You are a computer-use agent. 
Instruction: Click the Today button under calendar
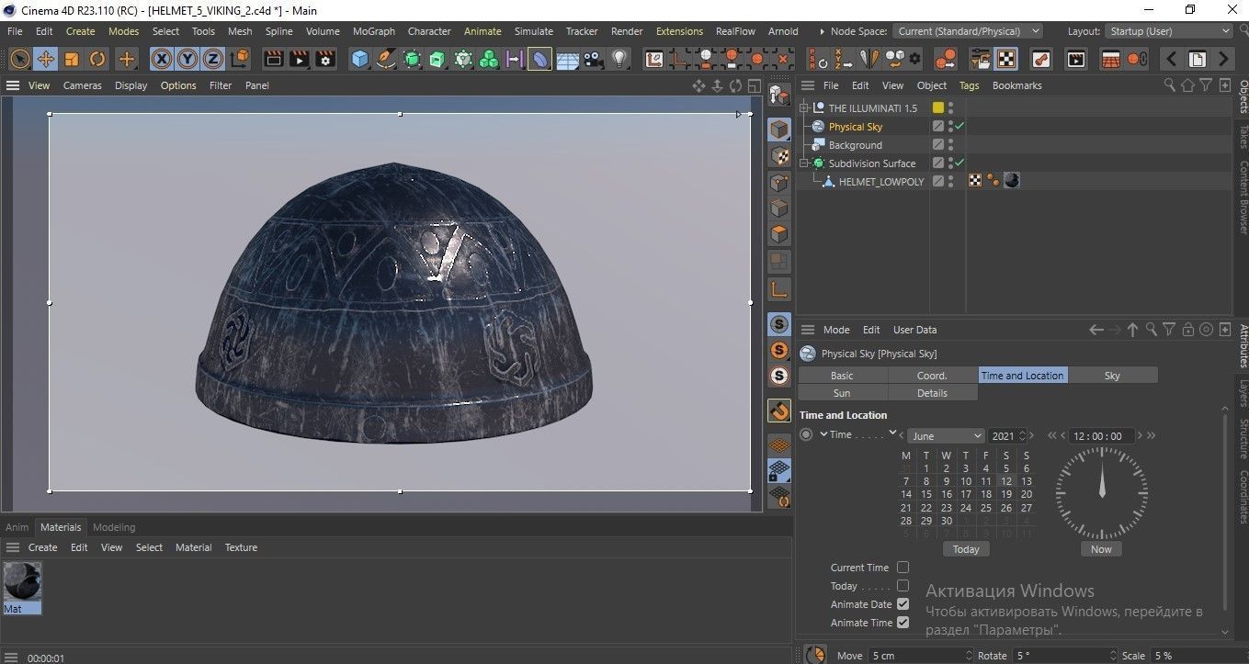coord(965,549)
